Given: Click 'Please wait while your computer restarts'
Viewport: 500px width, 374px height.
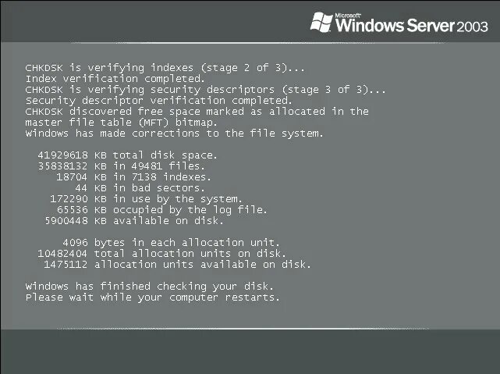Looking at the screenshot, I should tap(152, 297).
